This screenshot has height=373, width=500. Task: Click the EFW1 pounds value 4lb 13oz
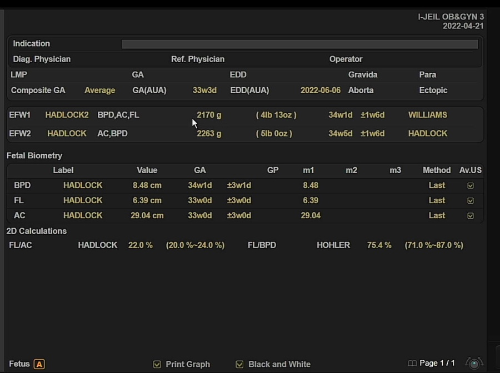276,115
